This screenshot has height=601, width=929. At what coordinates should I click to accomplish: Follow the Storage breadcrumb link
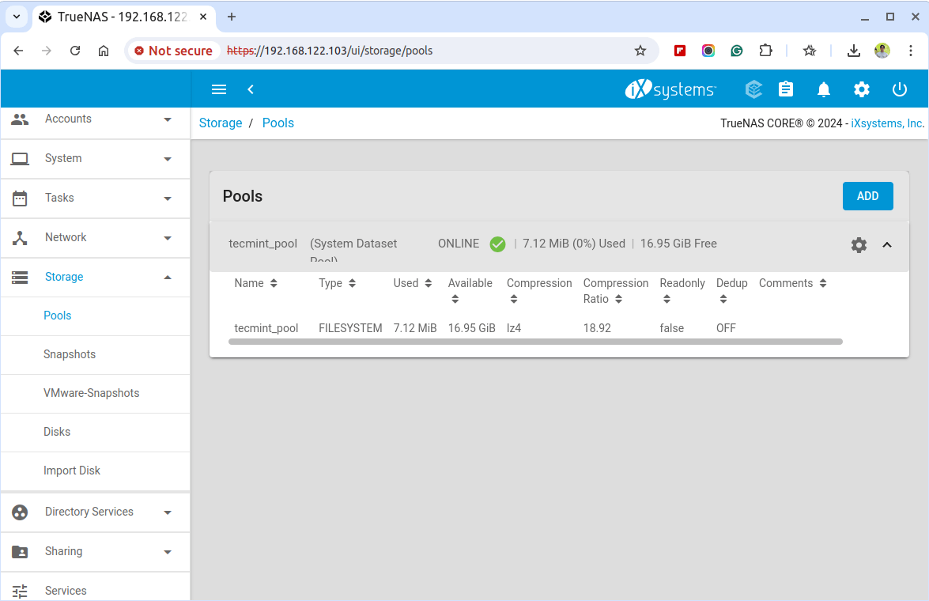(x=221, y=123)
